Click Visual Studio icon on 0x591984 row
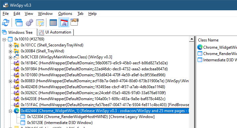 pos(17,69)
